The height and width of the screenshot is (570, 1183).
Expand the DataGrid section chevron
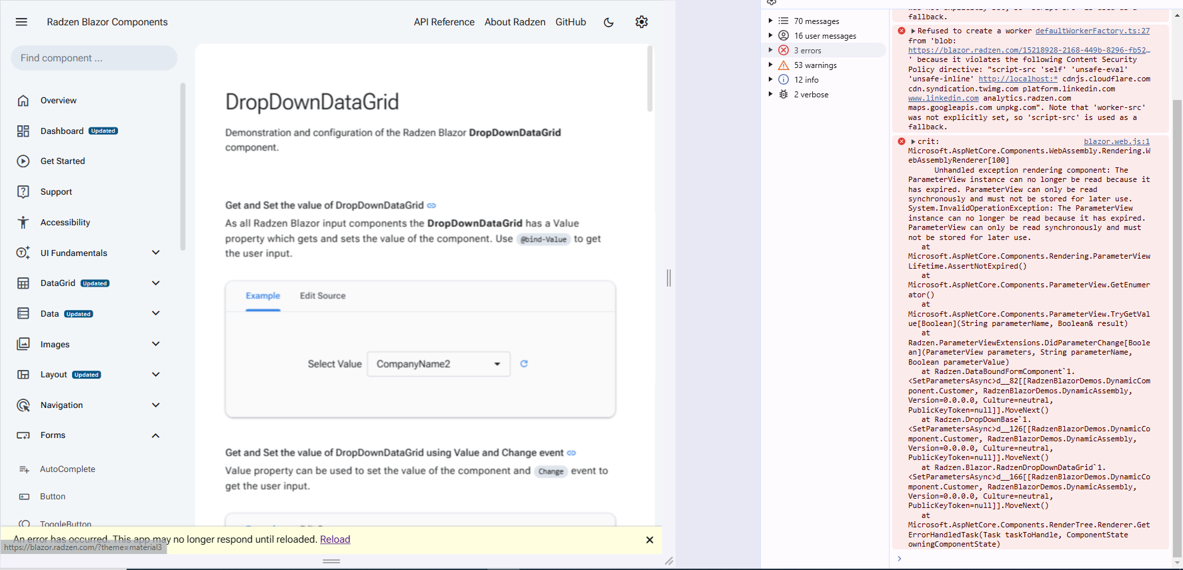tap(156, 283)
